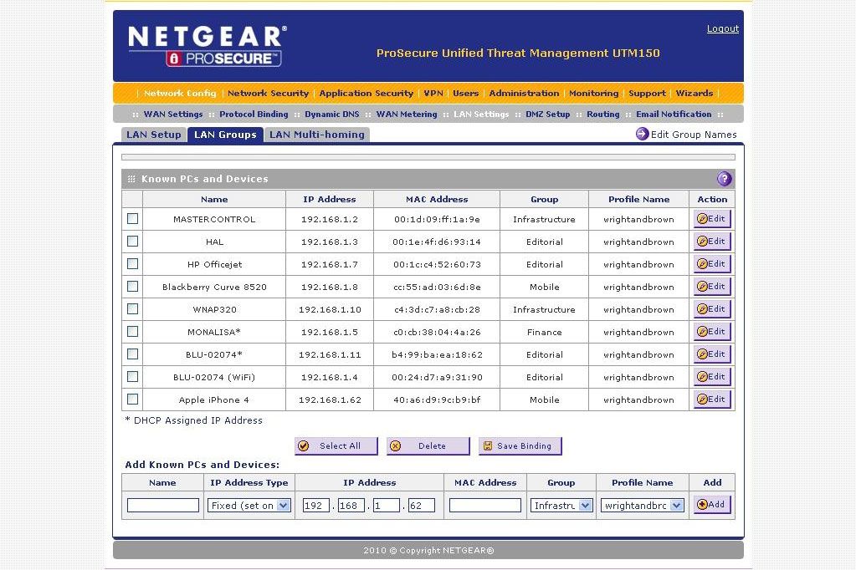
Task: Go to Email Notification submenu
Action: pyautogui.click(x=674, y=114)
